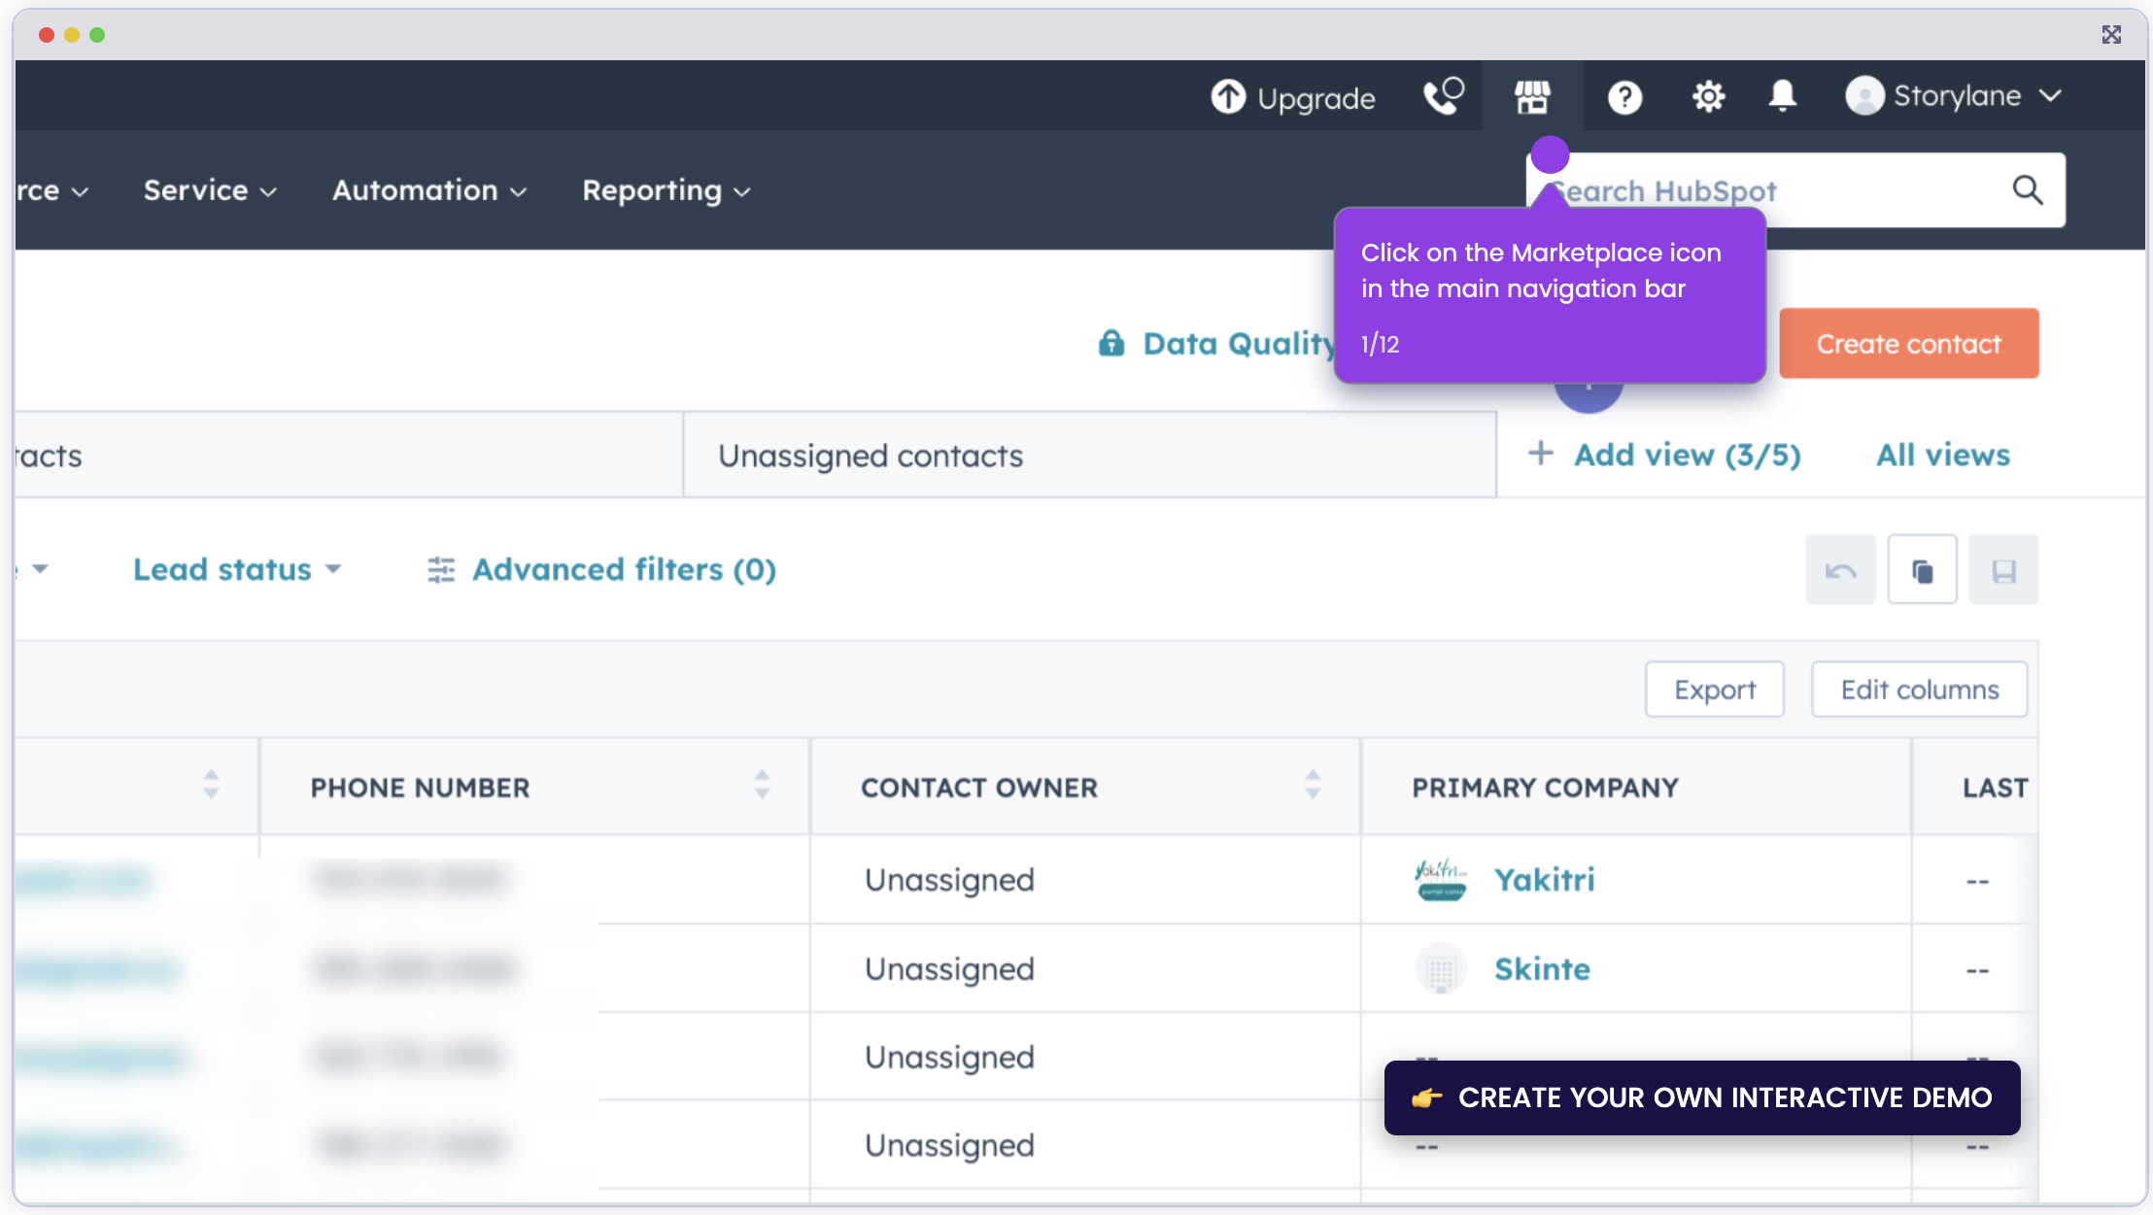Click the Create contact button
2153x1215 pixels.
point(1908,343)
